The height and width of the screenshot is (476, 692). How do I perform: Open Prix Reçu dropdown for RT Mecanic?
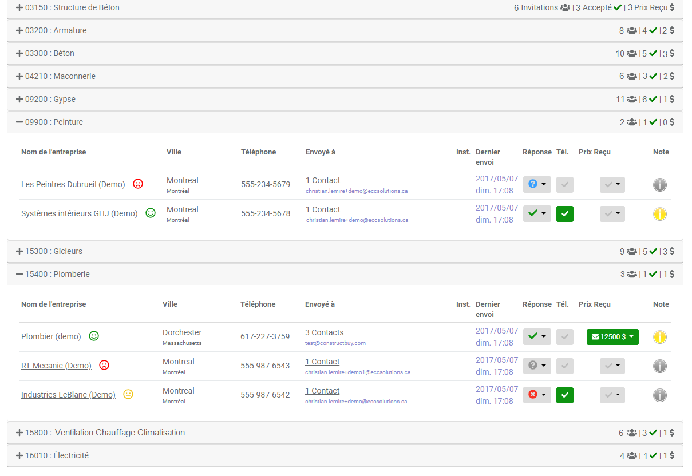(612, 366)
